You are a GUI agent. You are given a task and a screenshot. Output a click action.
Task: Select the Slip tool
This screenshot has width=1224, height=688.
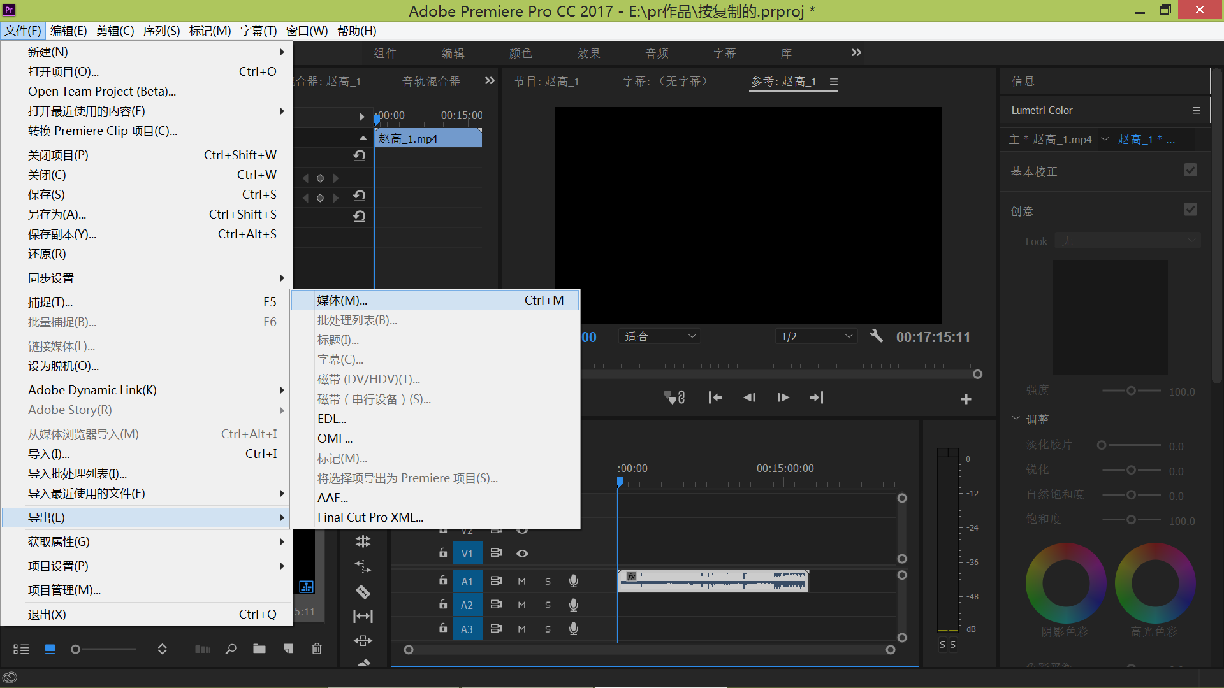363,616
